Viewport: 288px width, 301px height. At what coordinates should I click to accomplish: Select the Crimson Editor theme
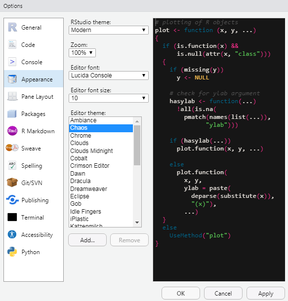point(101,166)
